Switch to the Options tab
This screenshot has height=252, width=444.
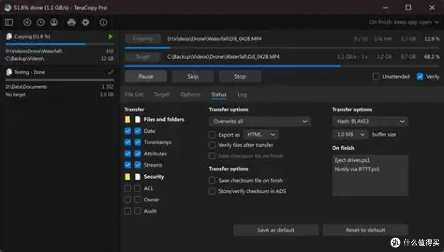(190, 94)
